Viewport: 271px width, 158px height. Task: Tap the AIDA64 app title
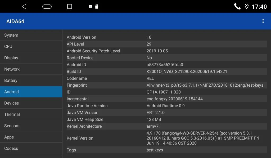[x=15, y=21]
